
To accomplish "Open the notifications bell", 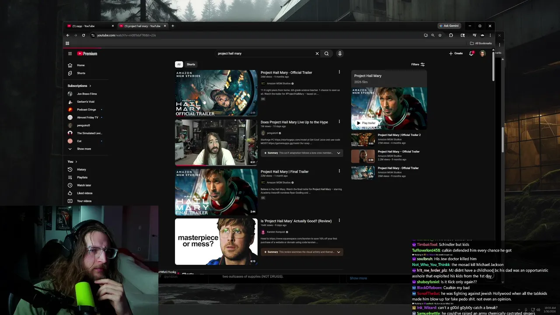I will point(471,53).
